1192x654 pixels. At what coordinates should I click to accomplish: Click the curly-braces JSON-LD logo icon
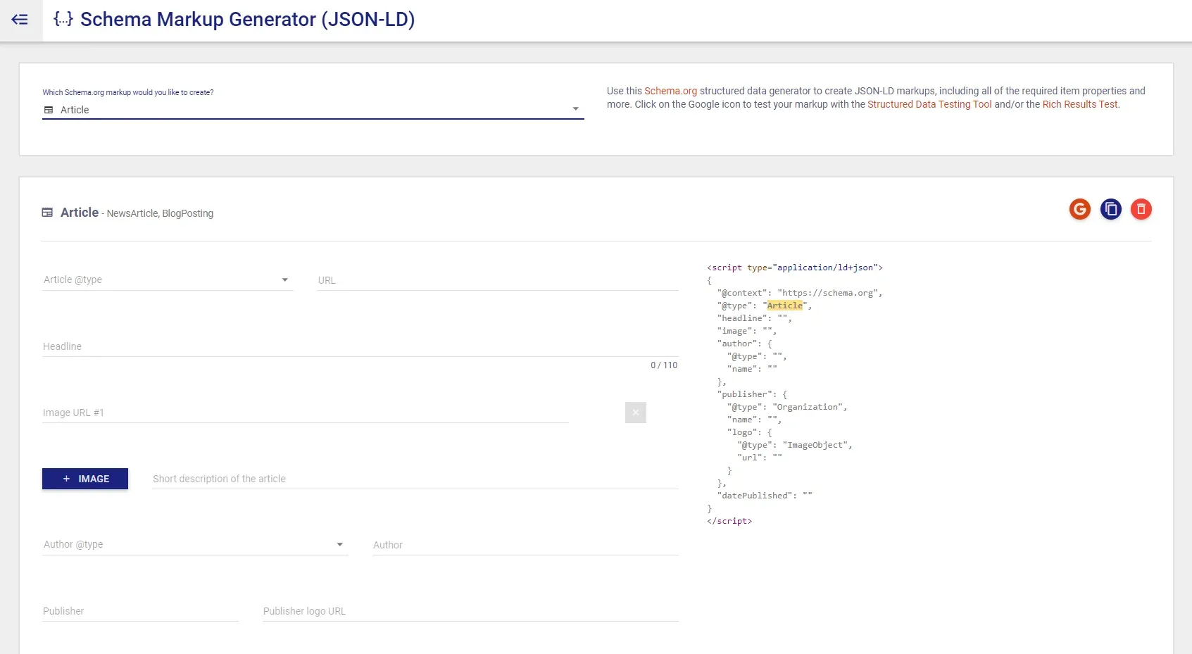tap(63, 20)
